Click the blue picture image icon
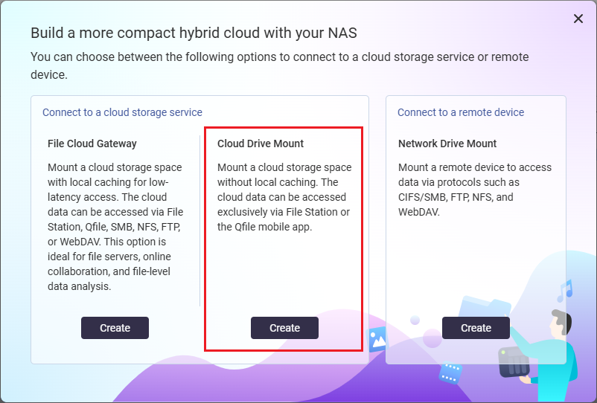This screenshot has width=597, height=403. coord(377,338)
